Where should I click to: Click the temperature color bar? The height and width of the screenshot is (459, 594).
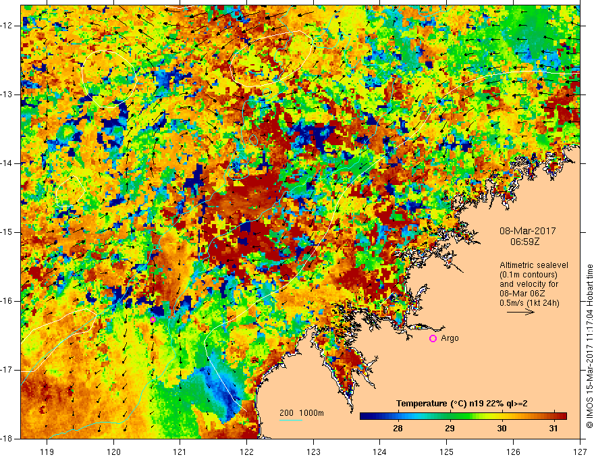pyautogui.click(x=463, y=416)
